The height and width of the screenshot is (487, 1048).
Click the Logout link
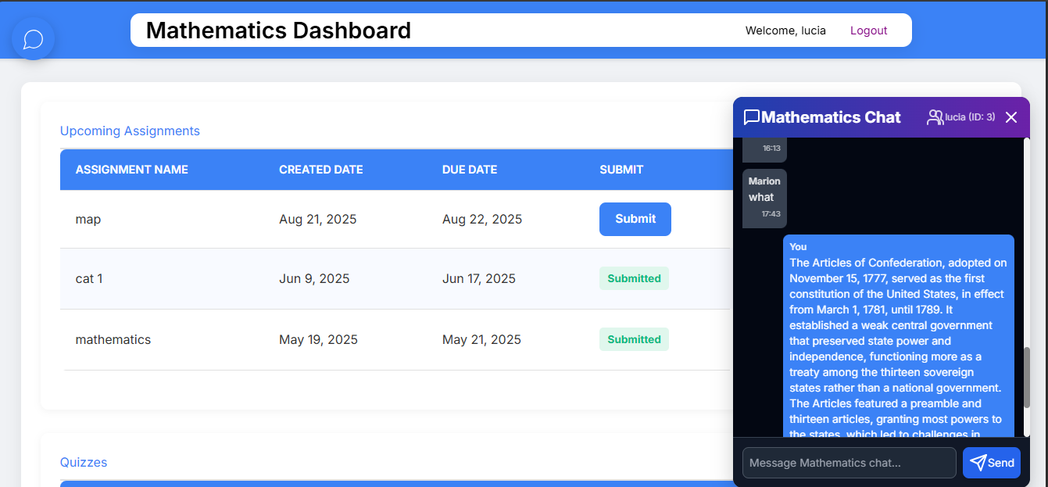868,30
